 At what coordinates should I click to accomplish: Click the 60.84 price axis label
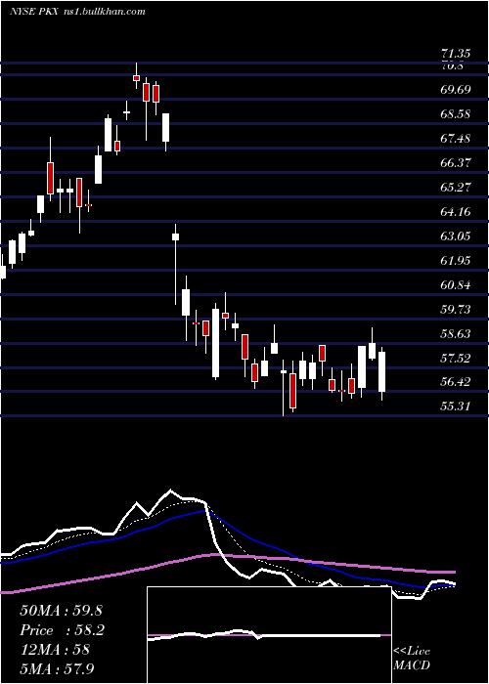pyautogui.click(x=456, y=285)
